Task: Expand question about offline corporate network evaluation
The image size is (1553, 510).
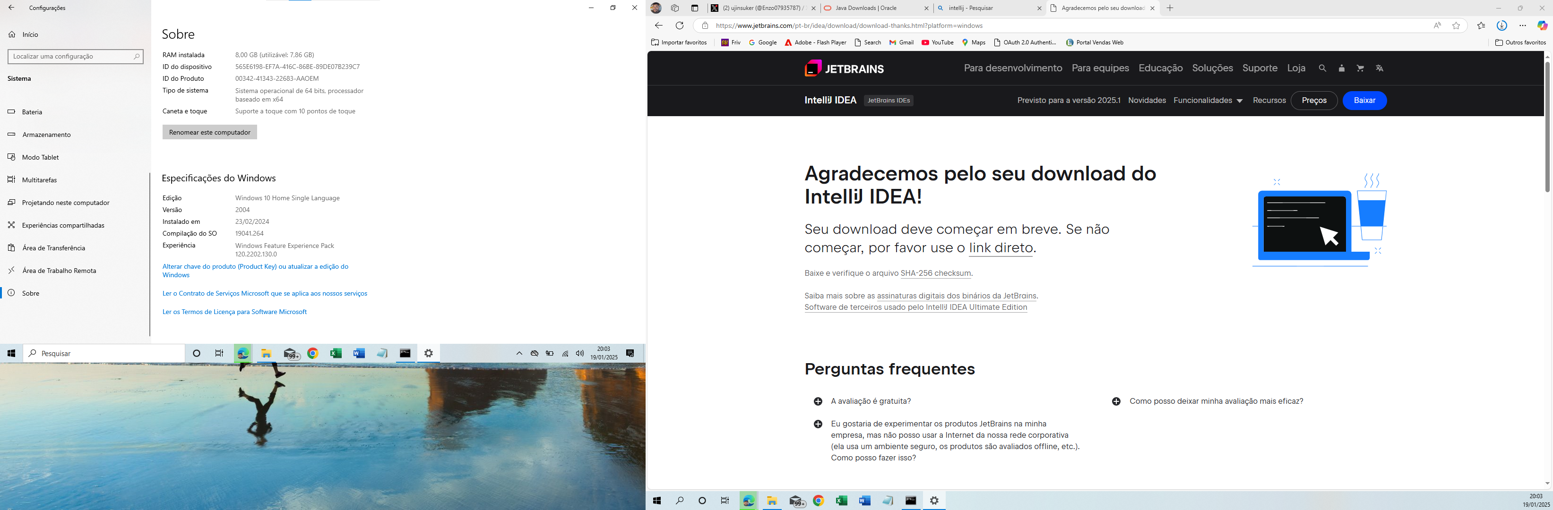Action: [x=947, y=441]
